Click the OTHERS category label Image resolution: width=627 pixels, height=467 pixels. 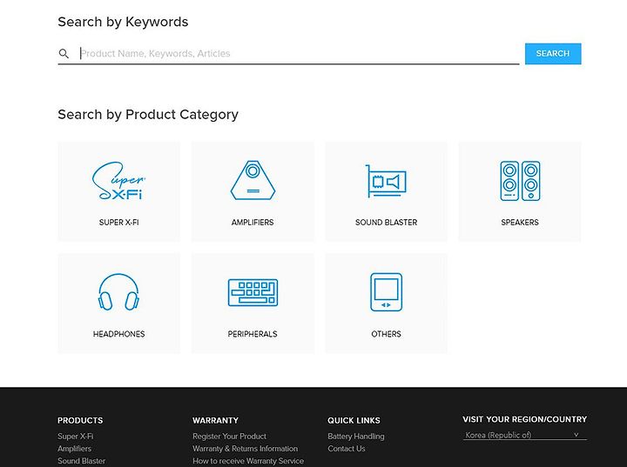click(x=386, y=334)
